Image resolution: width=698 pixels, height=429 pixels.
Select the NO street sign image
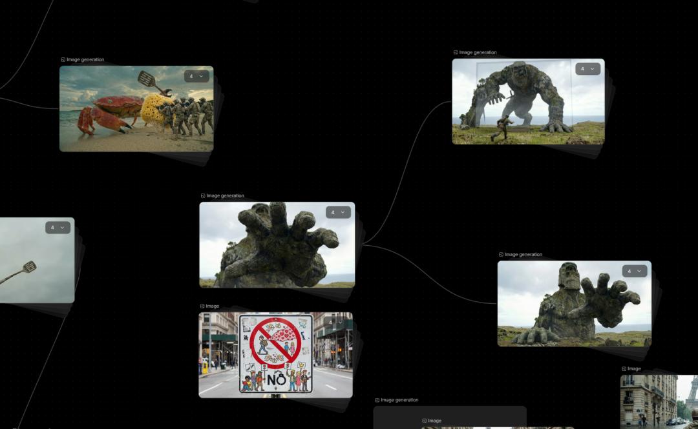point(275,355)
